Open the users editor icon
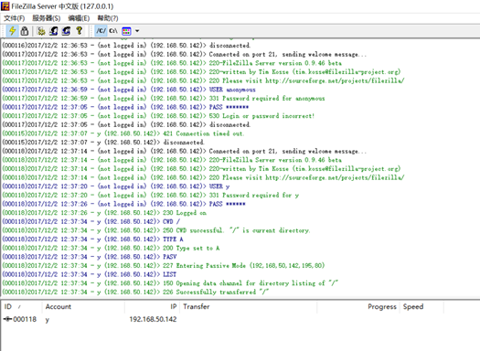 pos(54,31)
